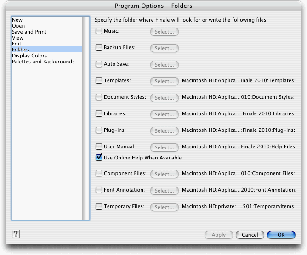Enable the Music folder checkbox

tap(99, 31)
